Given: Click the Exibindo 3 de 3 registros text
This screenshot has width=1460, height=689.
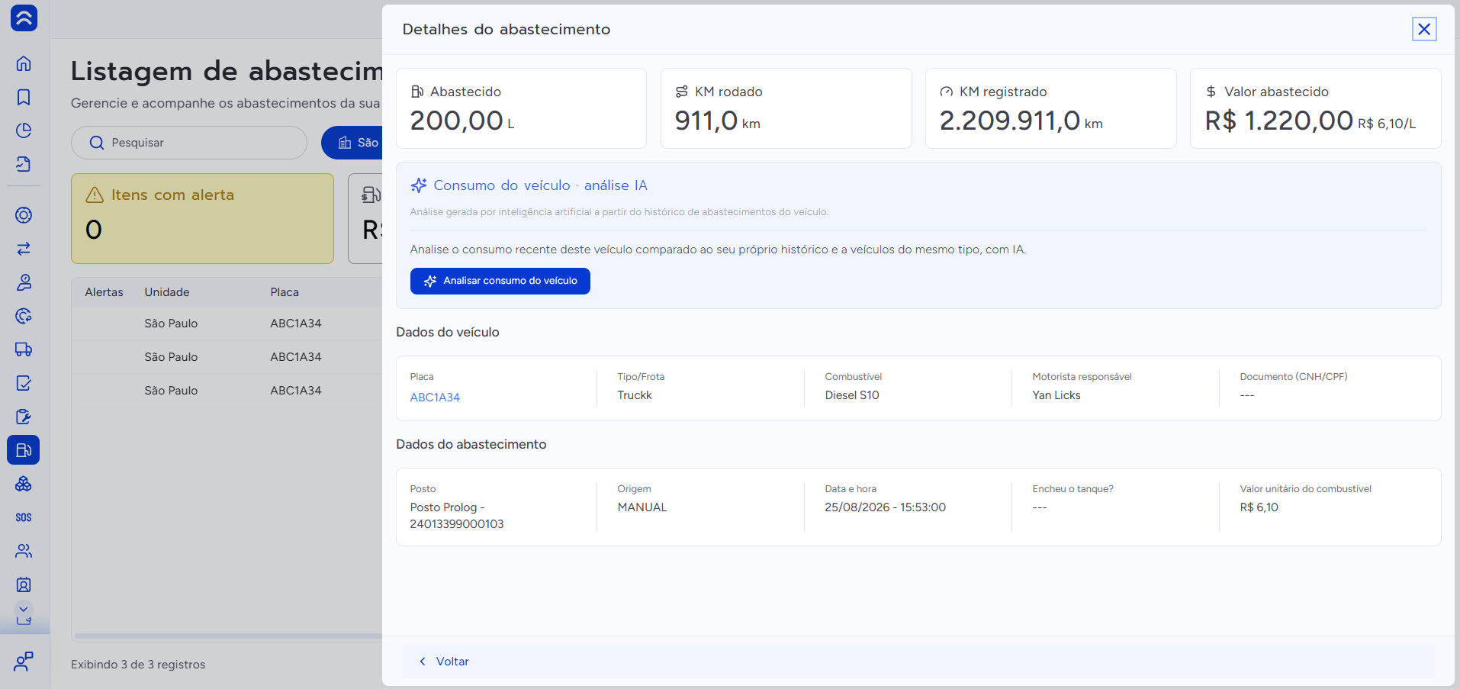Looking at the screenshot, I should (x=138, y=665).
